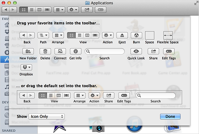Viewport: 199px width, 134px height.
Task: Click list view button in default set
Action: click(x=51, y=96)
